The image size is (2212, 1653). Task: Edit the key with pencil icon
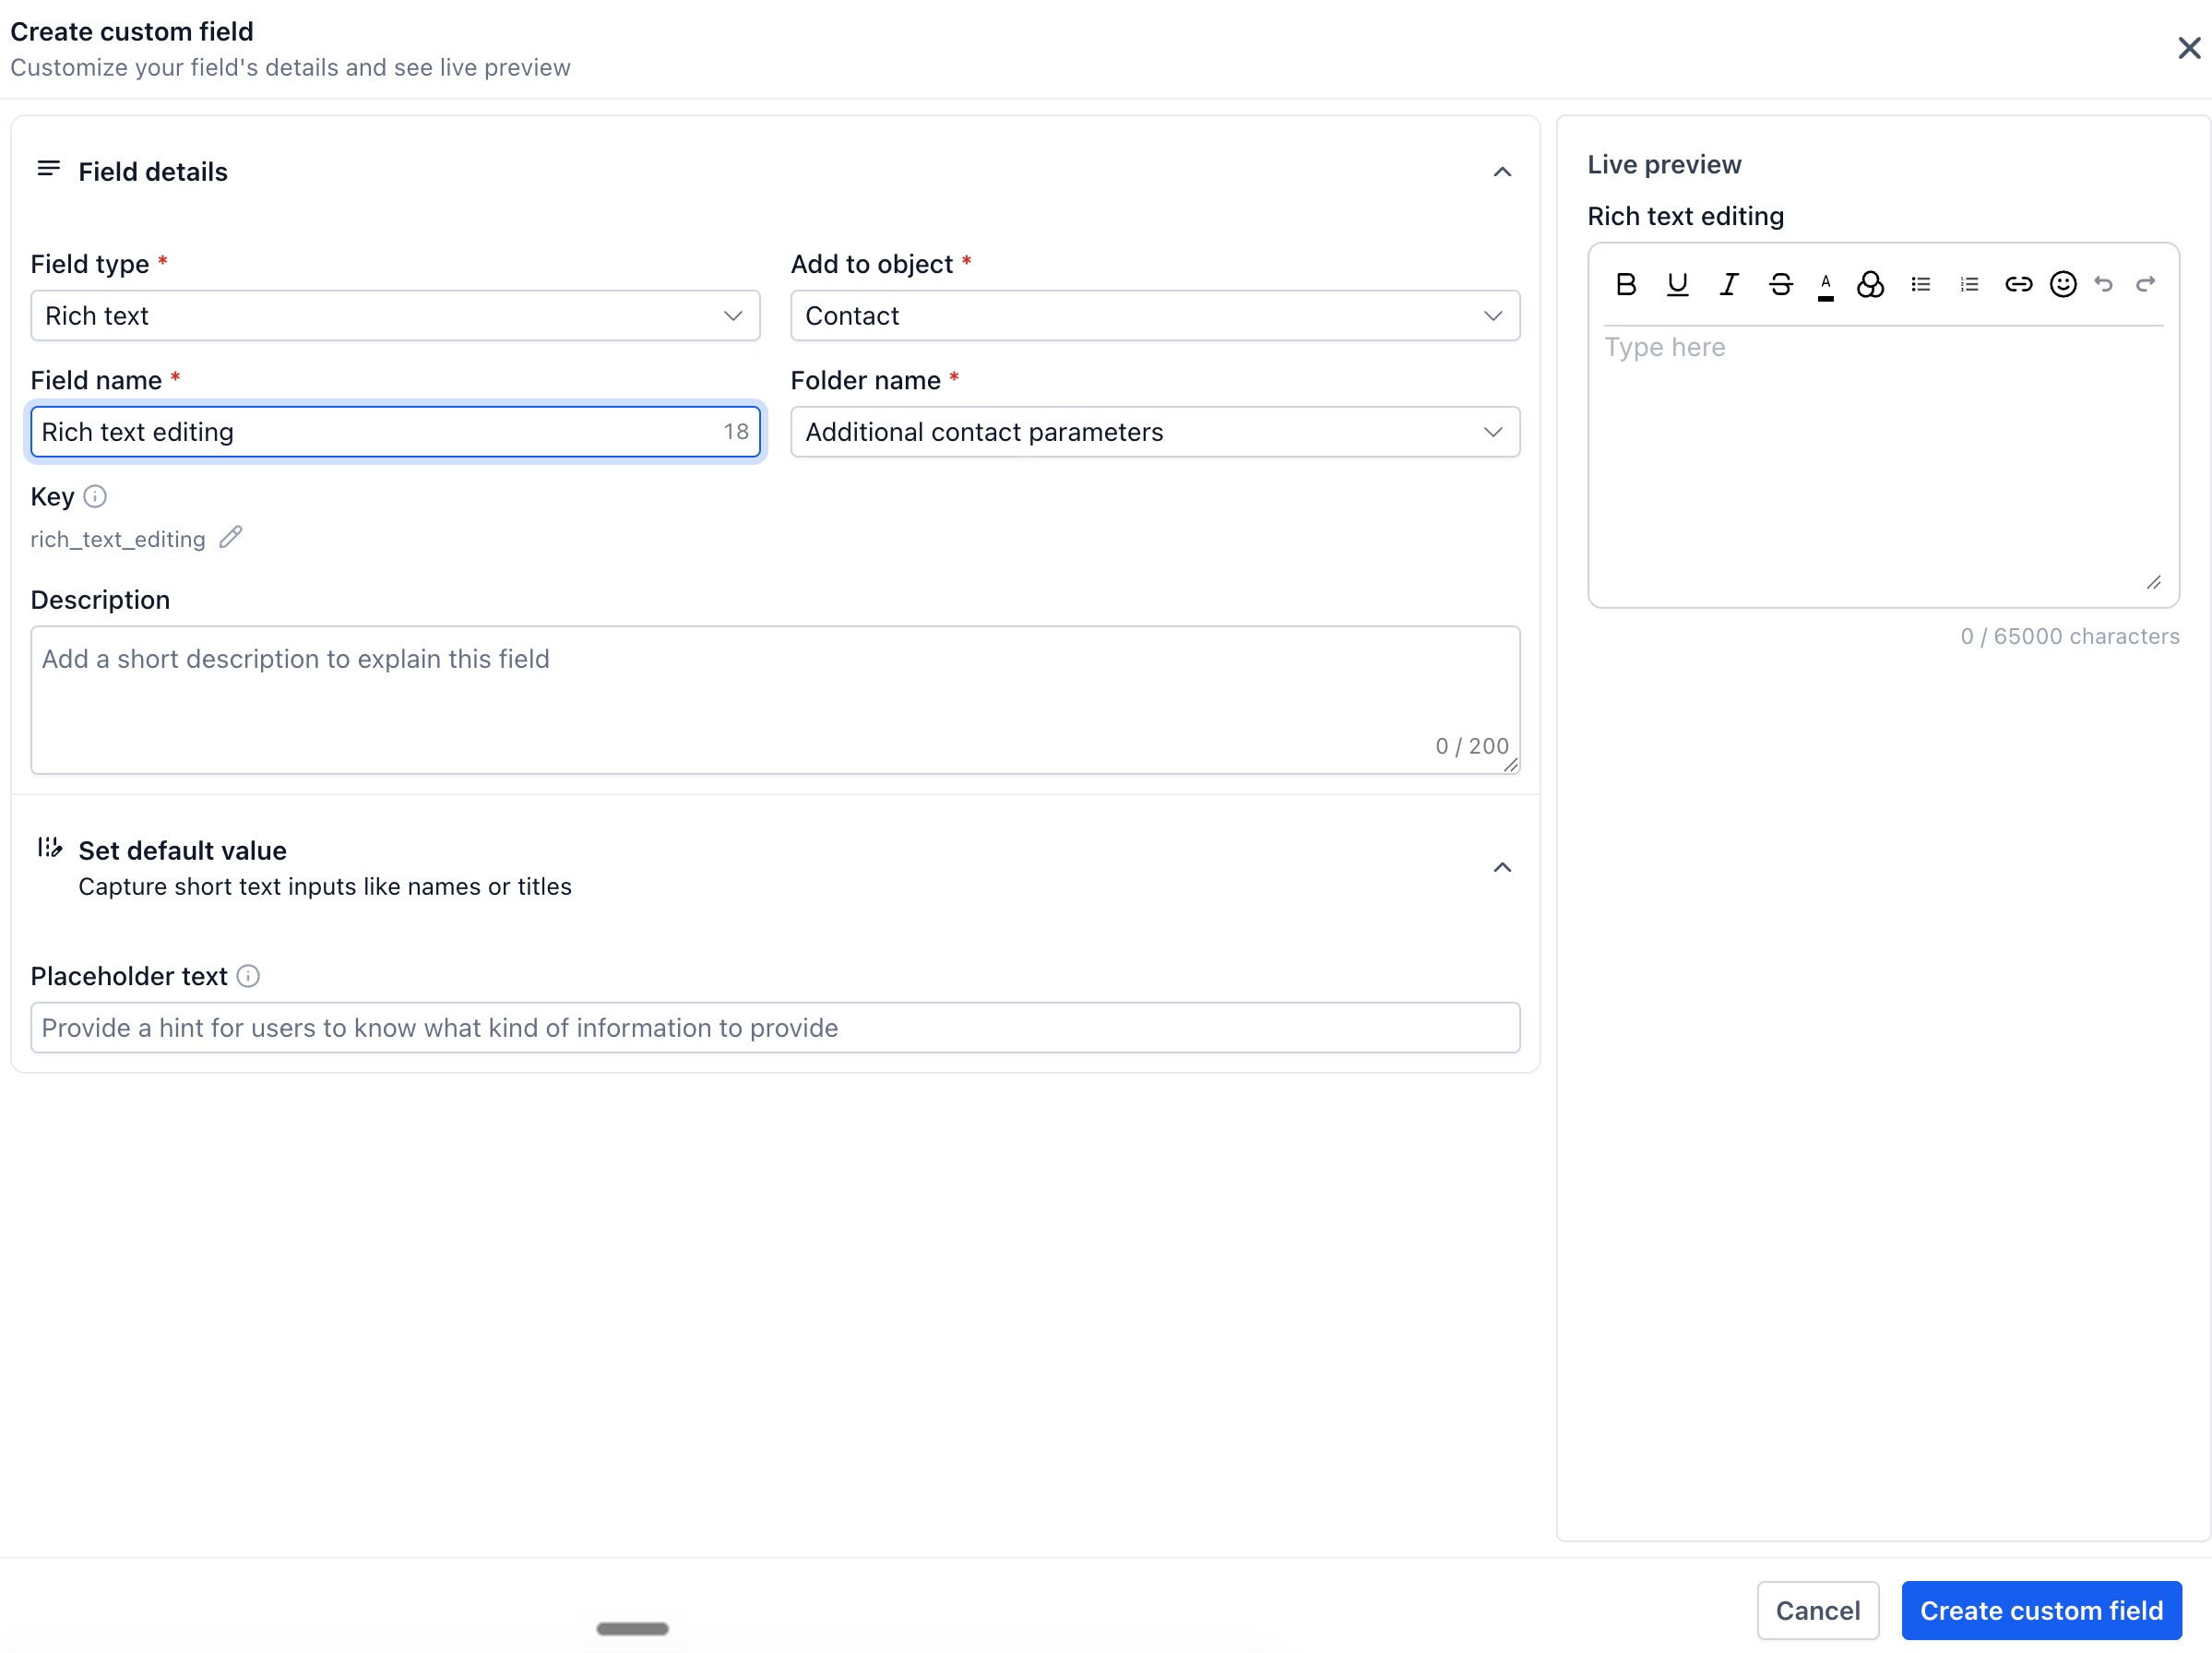[x=231, y=537]
